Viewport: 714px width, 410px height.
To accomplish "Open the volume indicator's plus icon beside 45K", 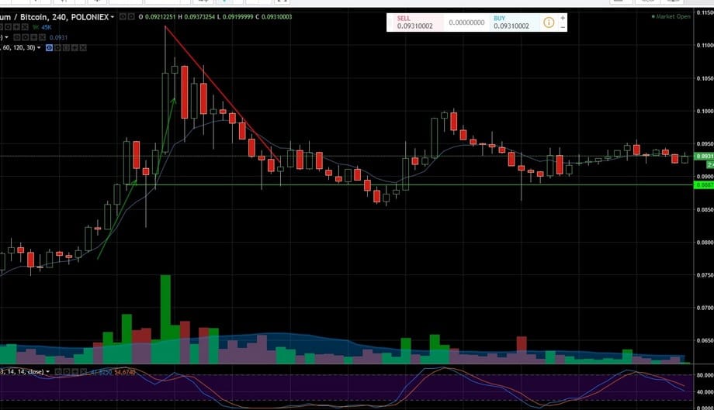I will pos(16,27).
